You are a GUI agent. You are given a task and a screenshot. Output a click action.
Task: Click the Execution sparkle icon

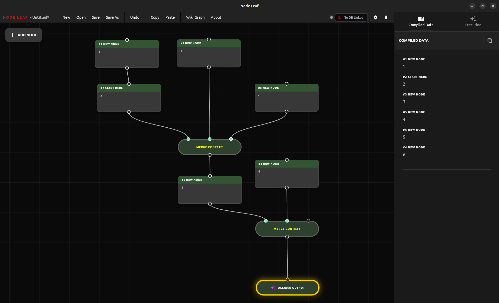473,19
